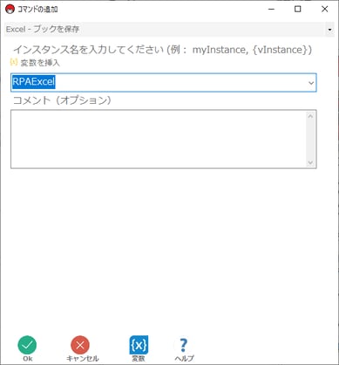Image resolution: width=339 pixels, height=365 pixels.
Task: Close the コマンドの追加 dialog
Action: [324, 10]
